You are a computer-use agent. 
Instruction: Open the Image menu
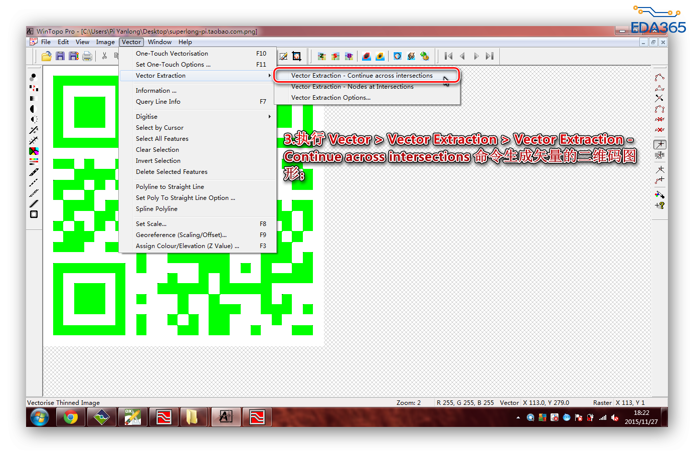(105, 42)
